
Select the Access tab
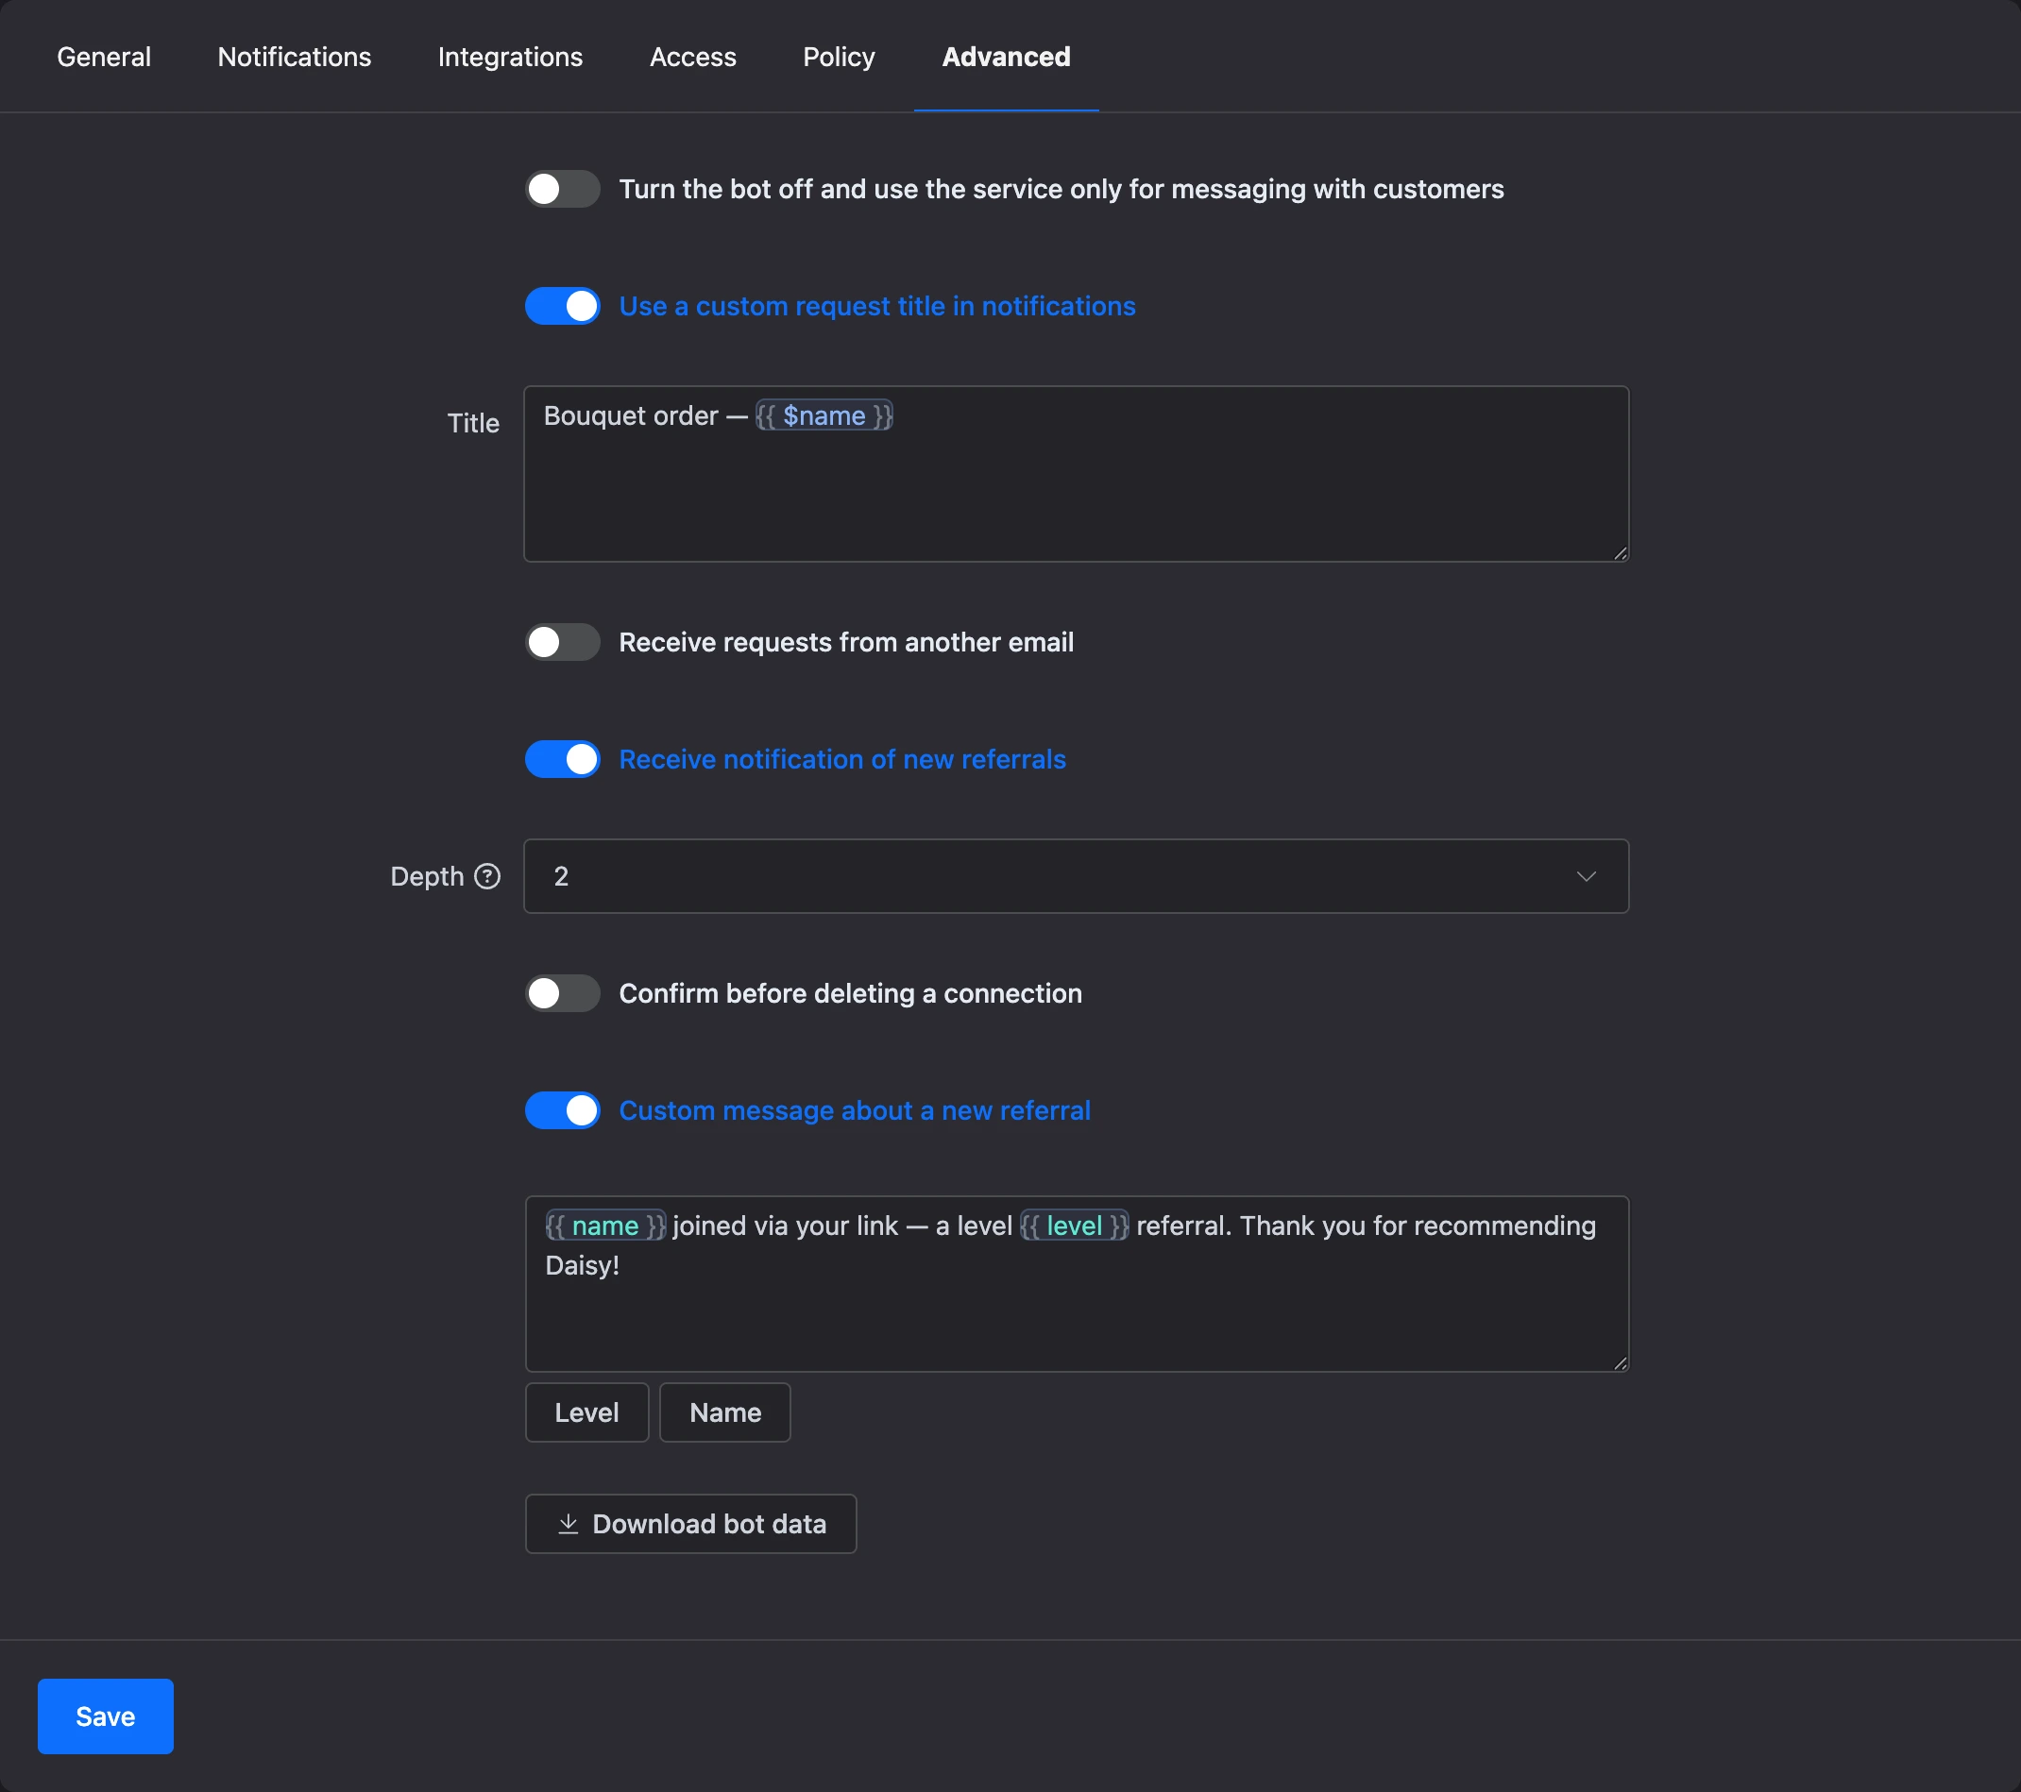pos(693,58)
